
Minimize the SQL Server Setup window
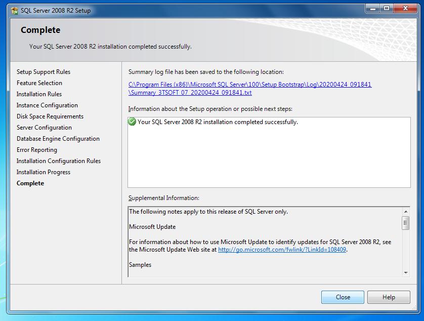click(x=372, y=9)
